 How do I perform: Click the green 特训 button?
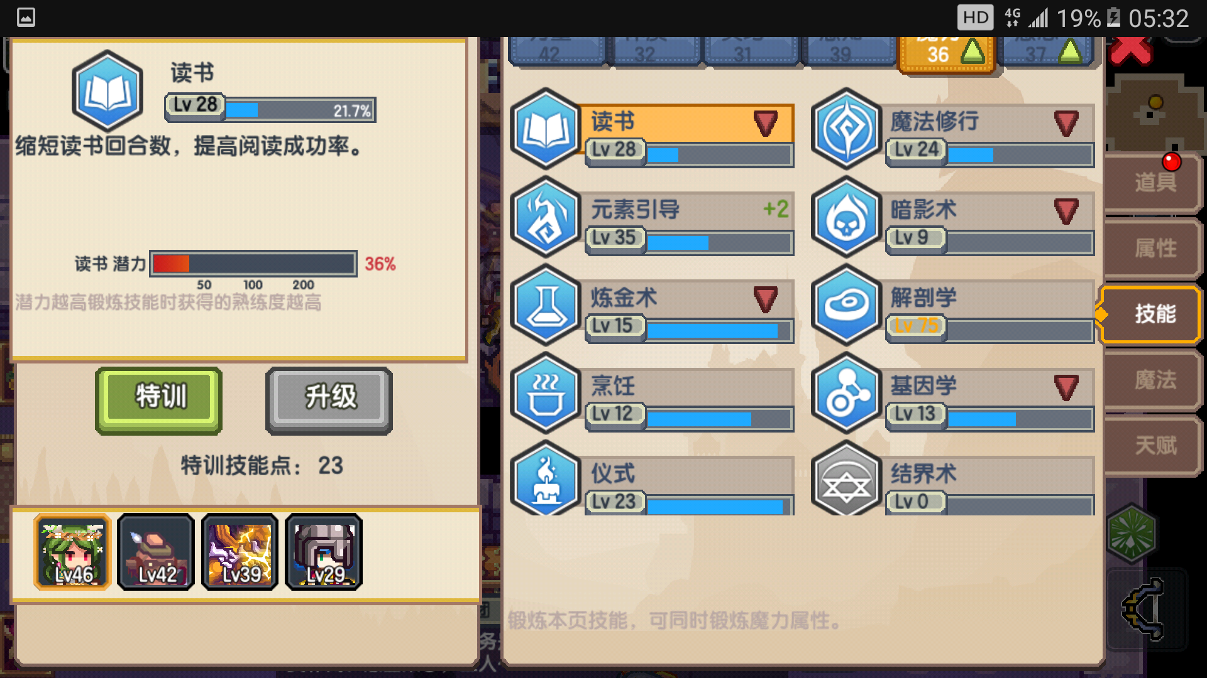tap(159, 400)
